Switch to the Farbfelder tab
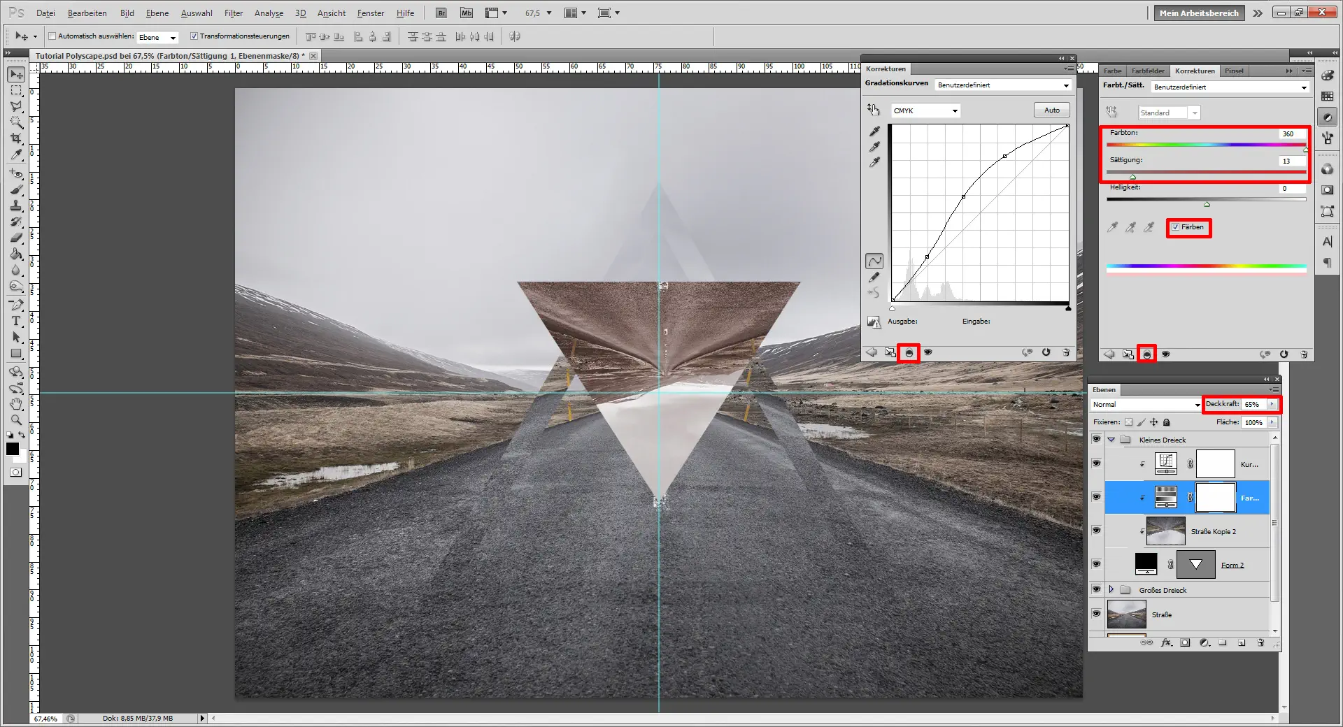Viewport: 1343px width, 727px height. click(1148, 71)
